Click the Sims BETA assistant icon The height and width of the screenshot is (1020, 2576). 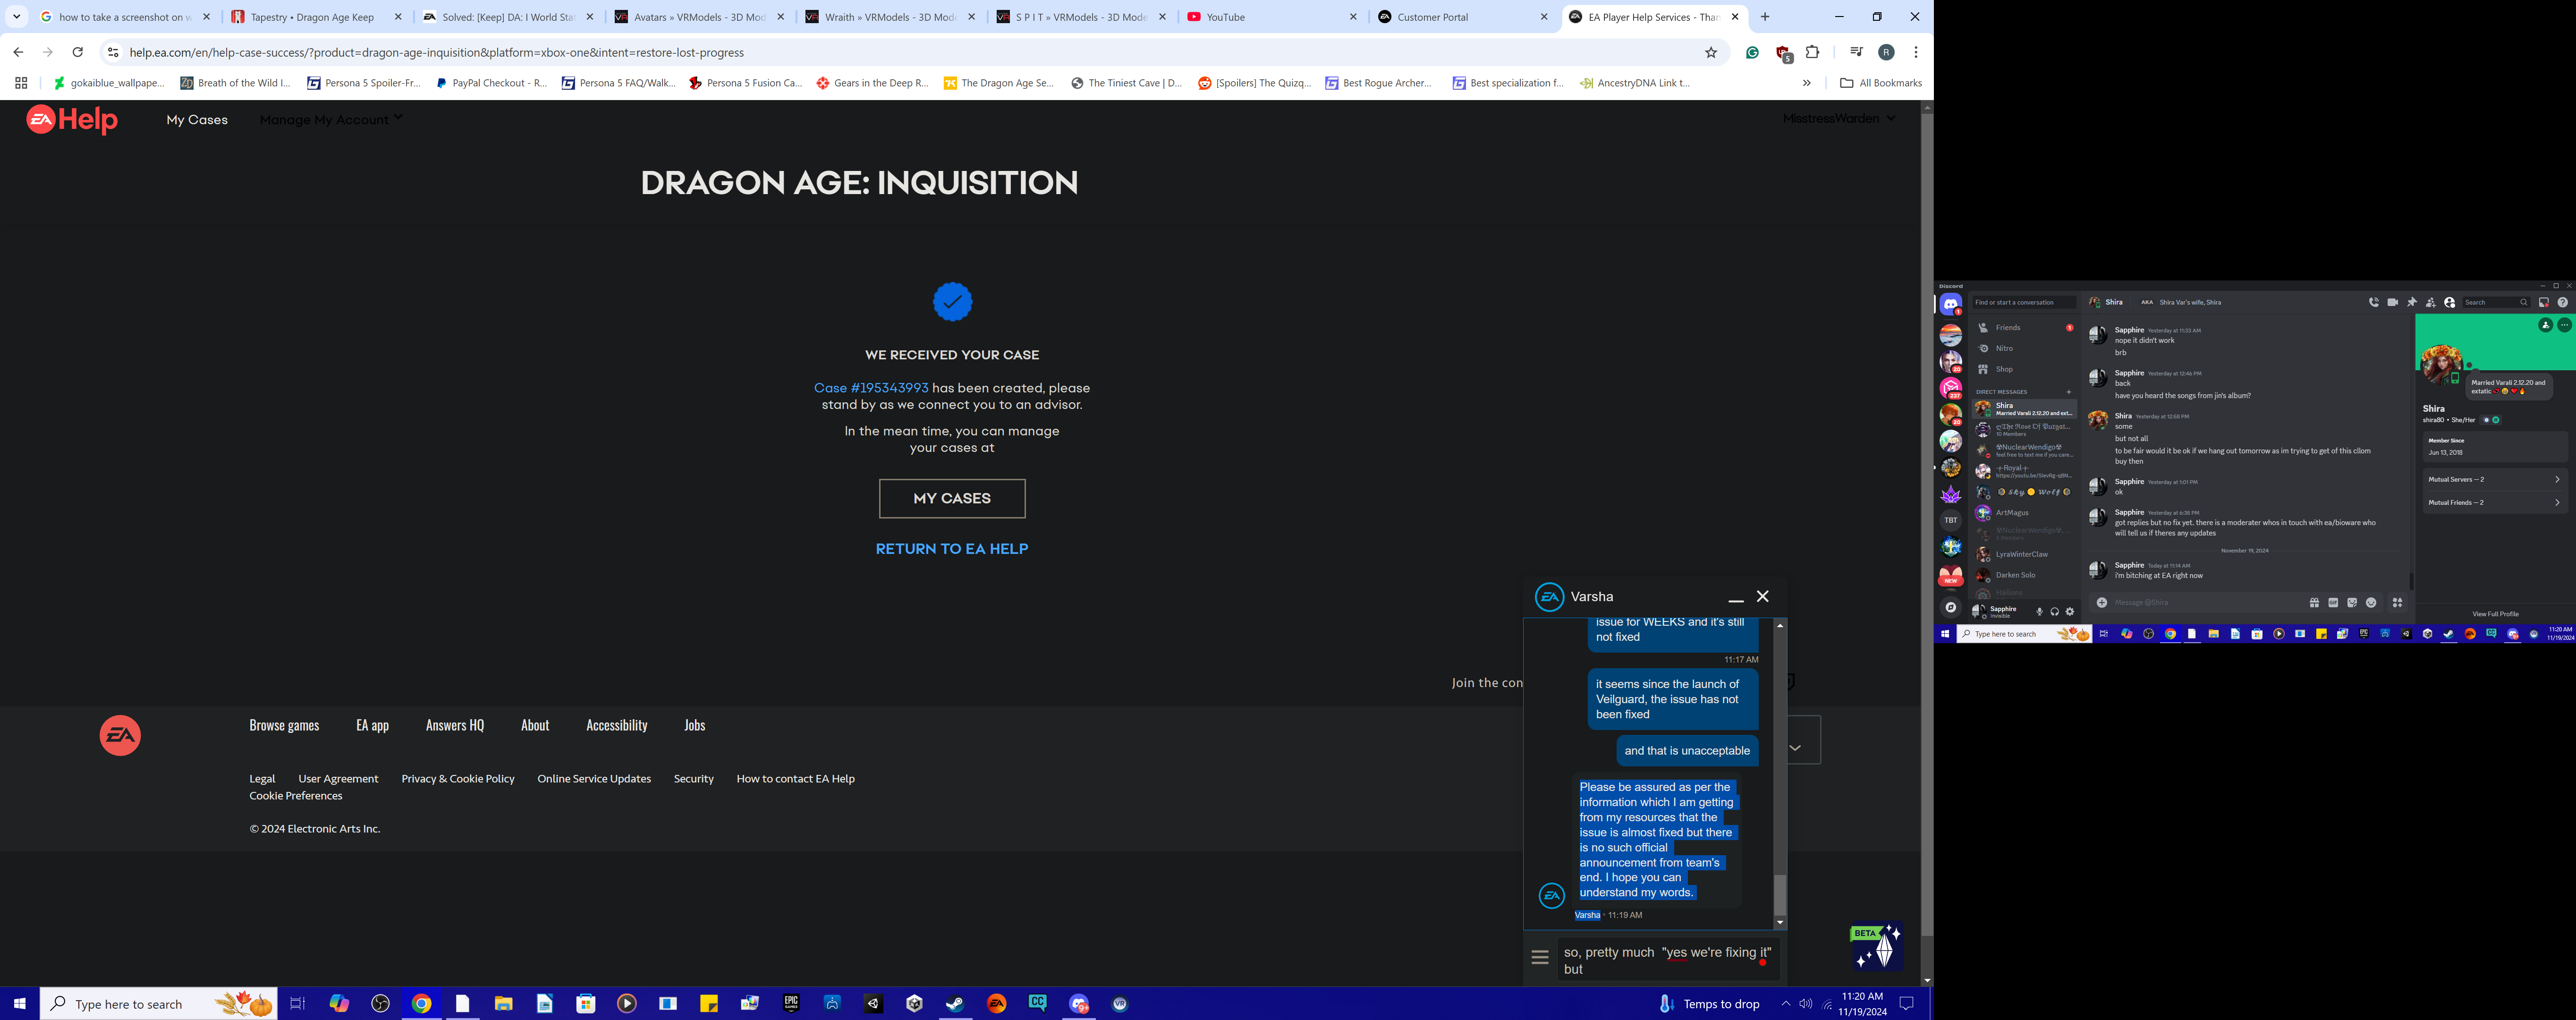tap(1877, 946)
